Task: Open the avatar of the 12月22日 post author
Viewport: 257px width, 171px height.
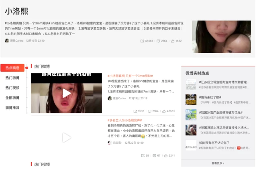Action: [110, 143]
